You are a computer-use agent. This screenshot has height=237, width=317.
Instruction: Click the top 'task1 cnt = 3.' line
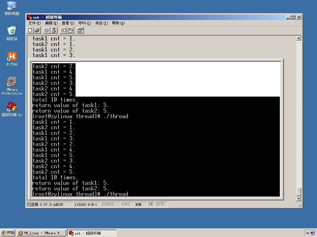pyautogui.click(x=54, y=55)
